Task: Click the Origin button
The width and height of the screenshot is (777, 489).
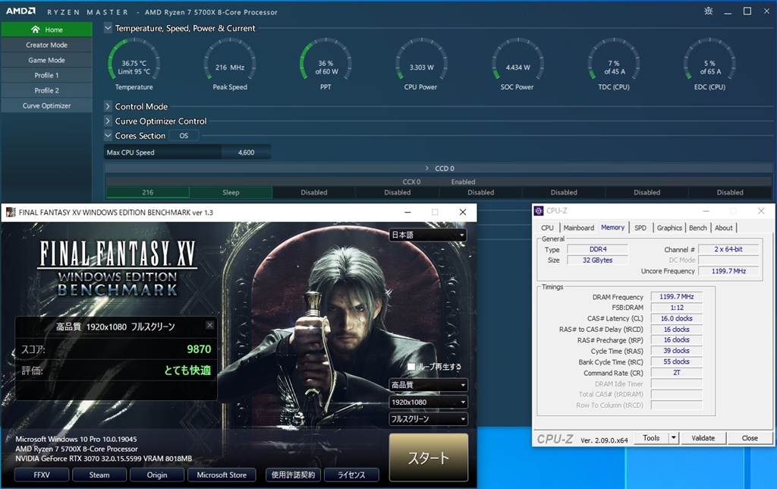Action: [x=157, y=475]
